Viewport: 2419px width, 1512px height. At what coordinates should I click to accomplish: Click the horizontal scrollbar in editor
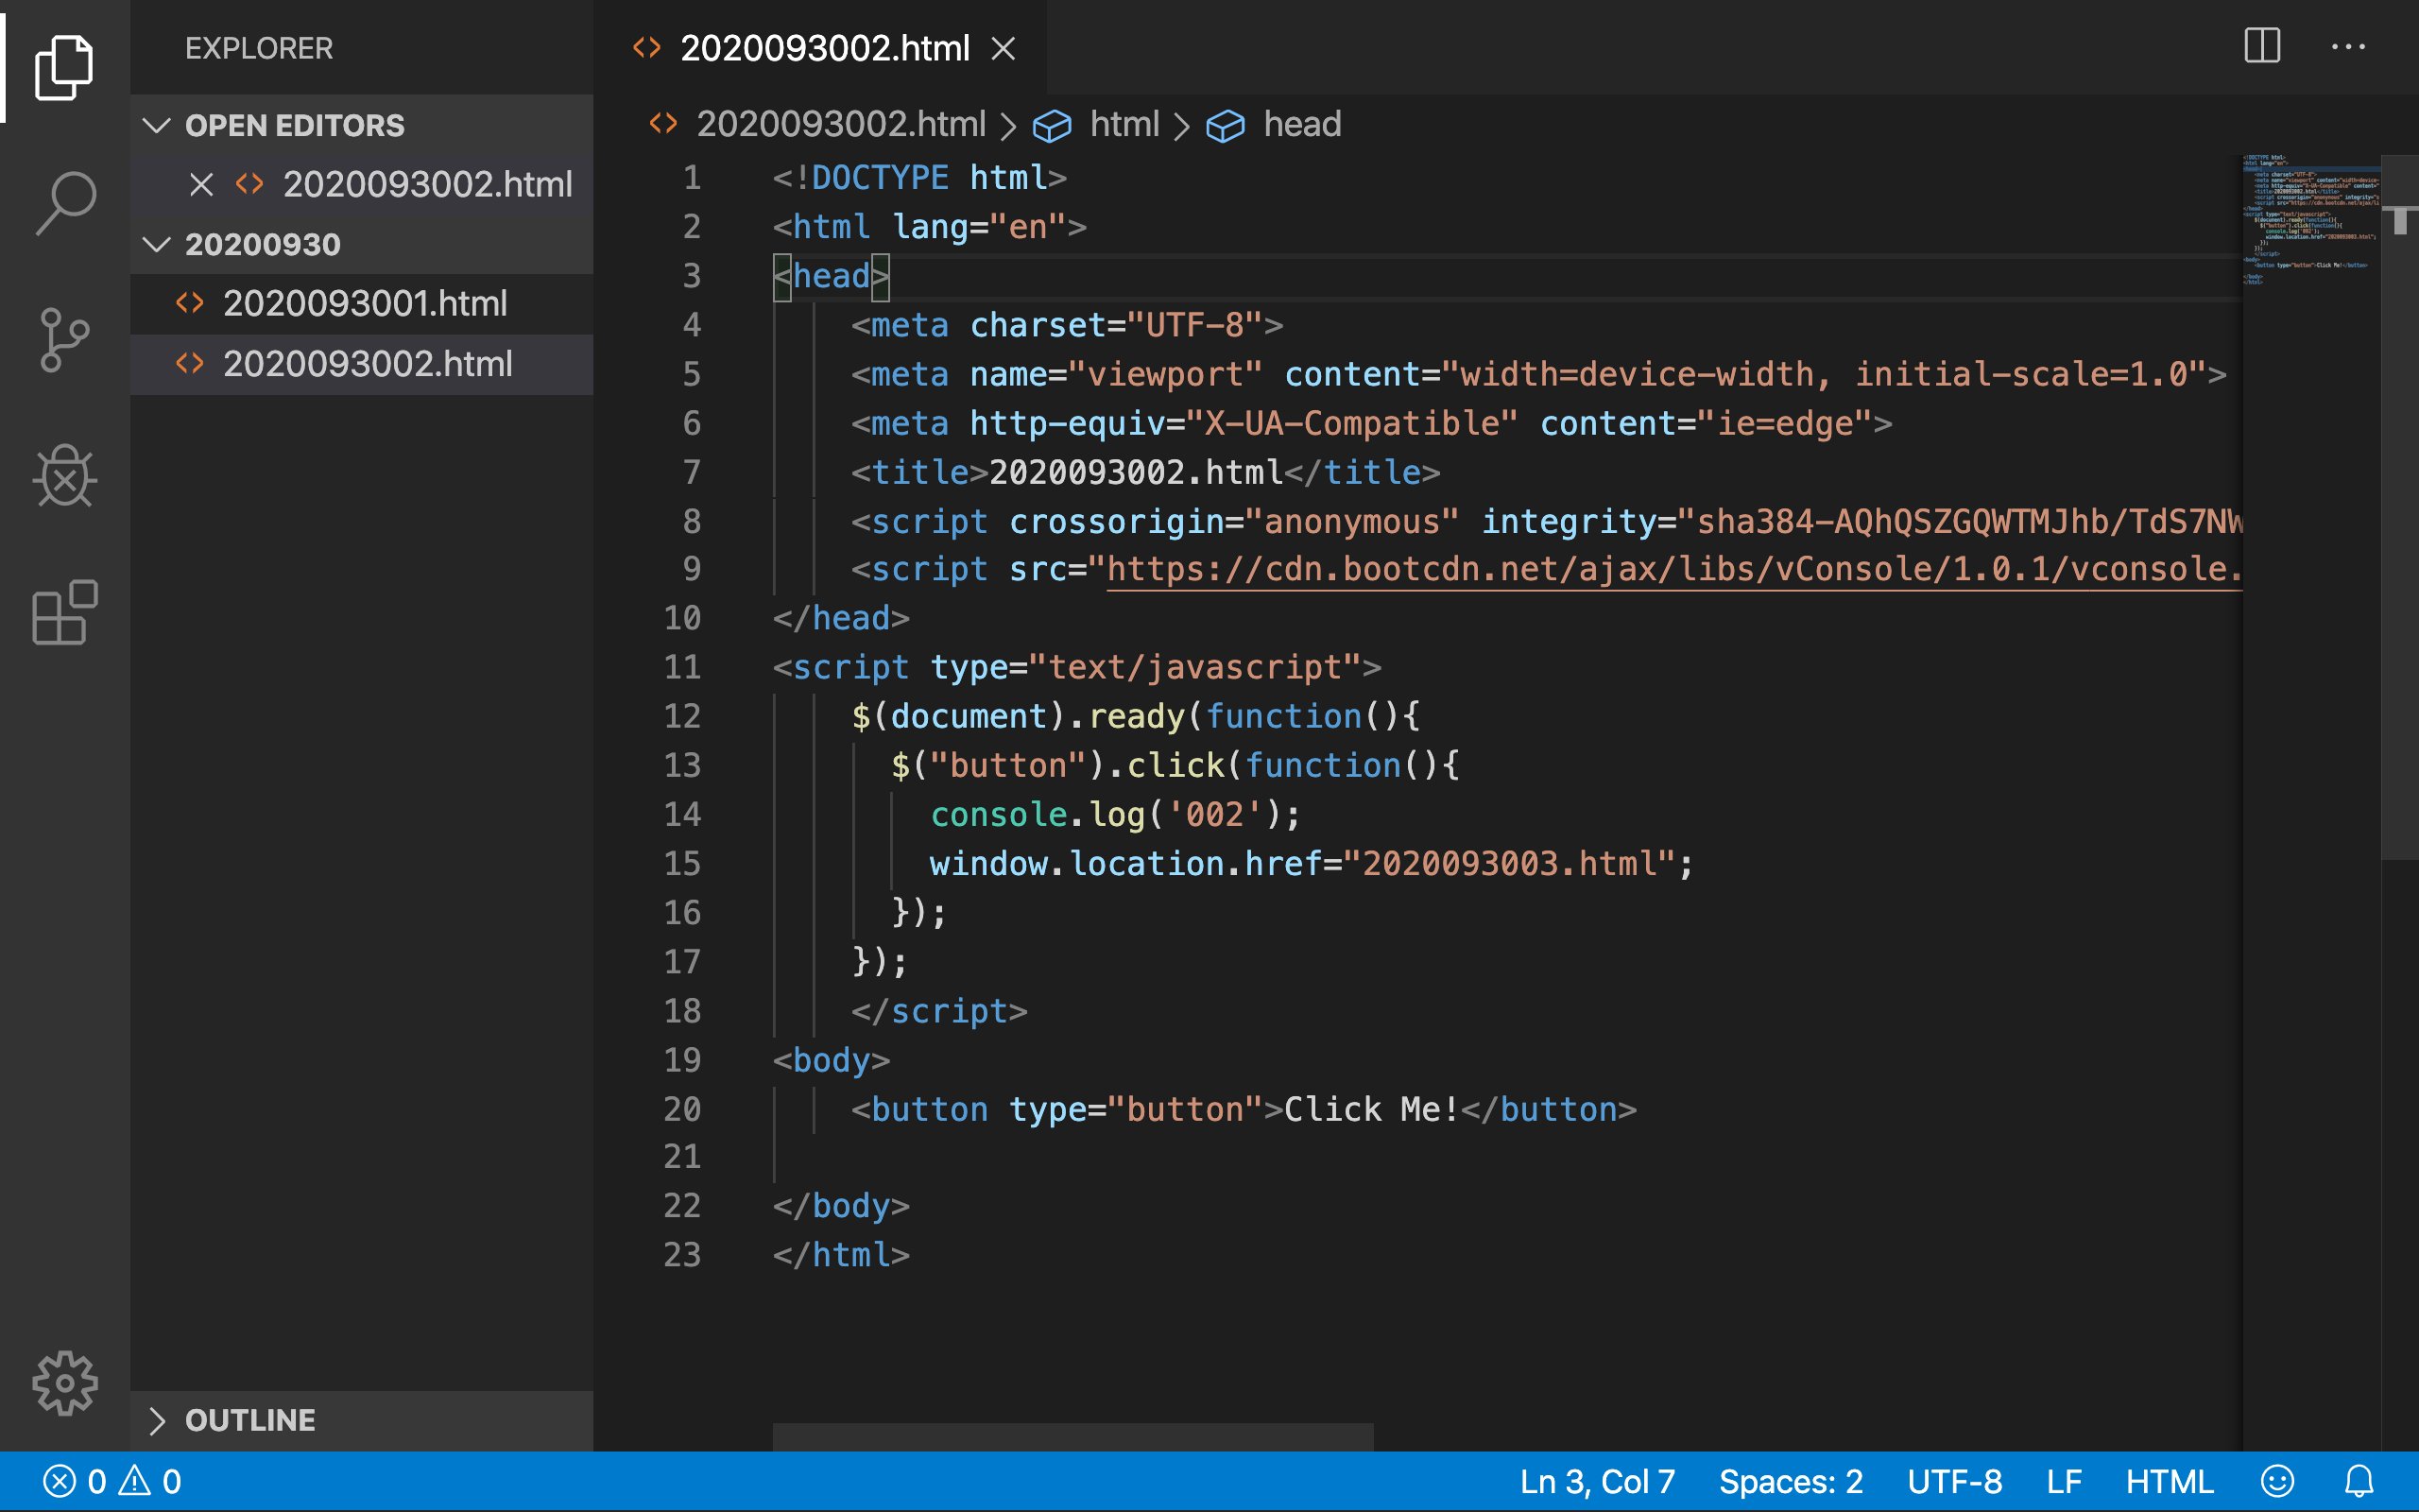(1072, 1436)
